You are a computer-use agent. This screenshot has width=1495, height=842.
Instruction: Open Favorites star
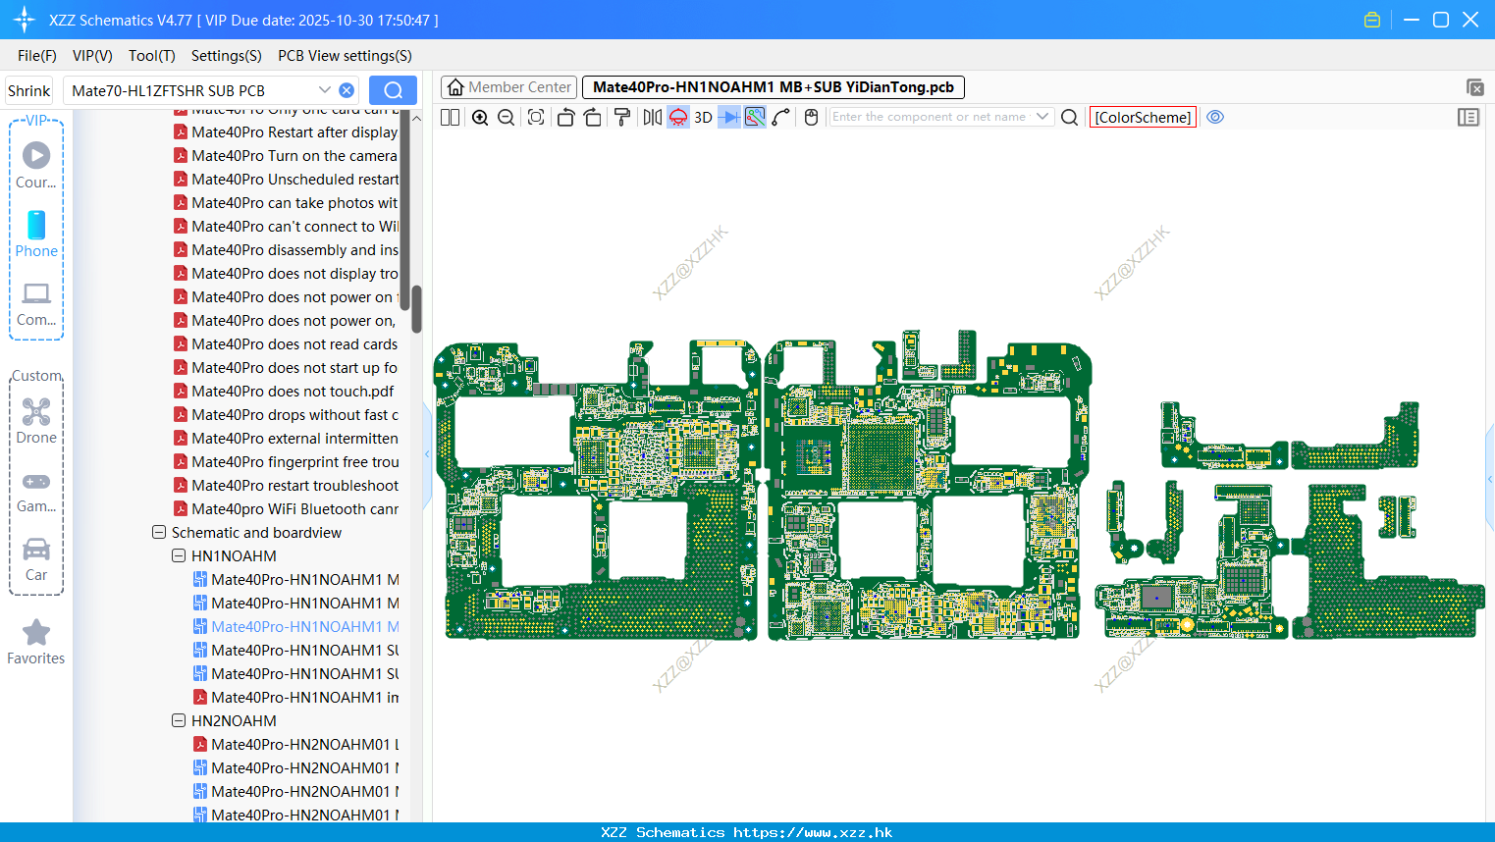36,642
